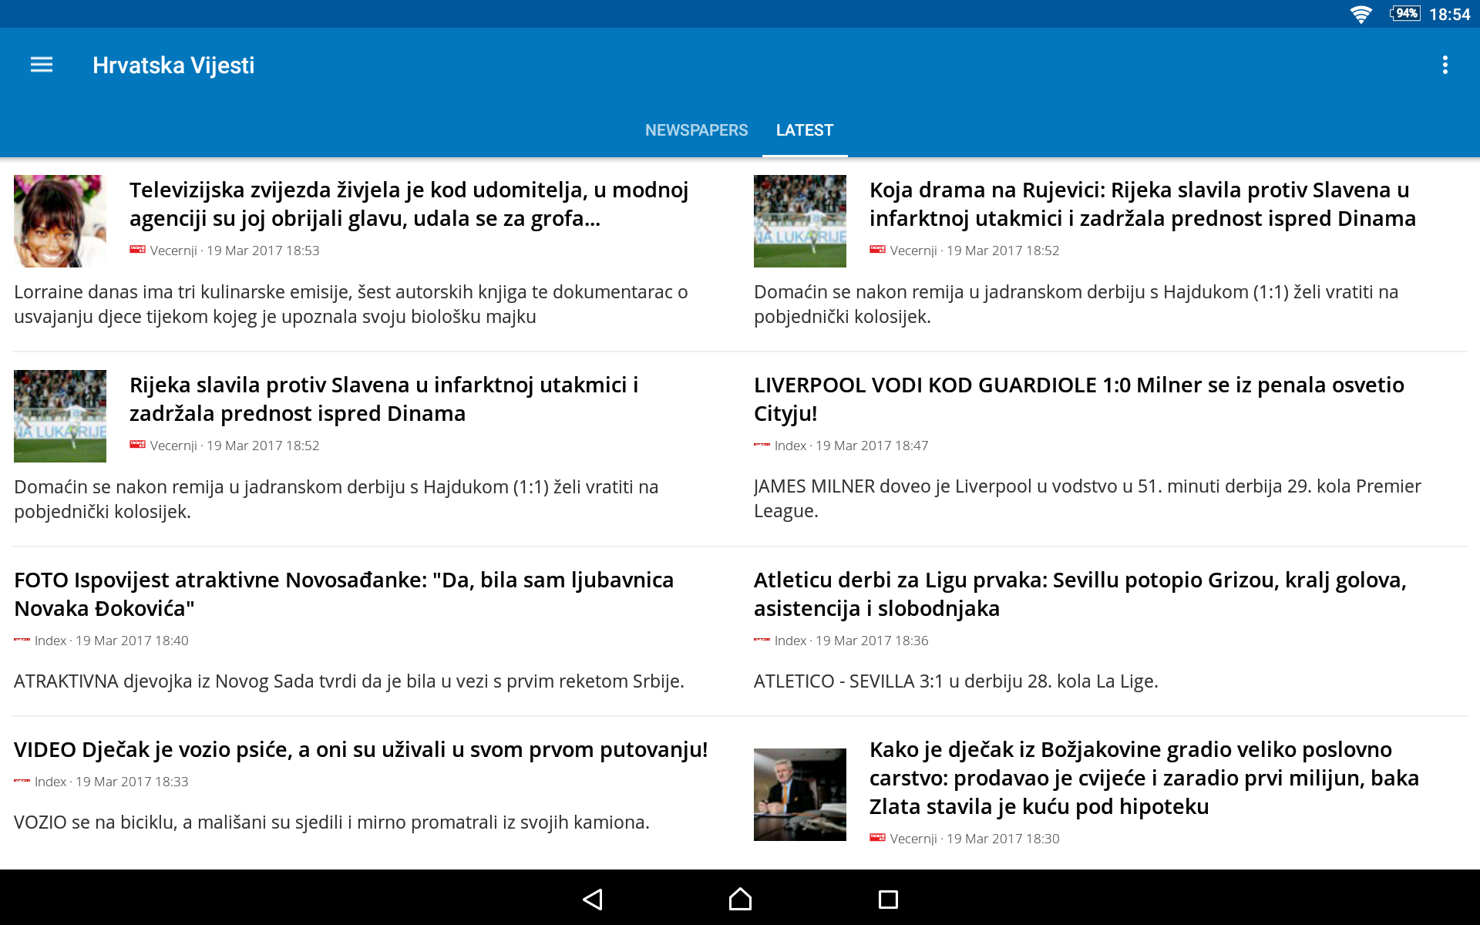1480x925 pixels.
Task: Open Atleticu derbi za Ligu prvaka article
Action: [x=1080, y=594]
